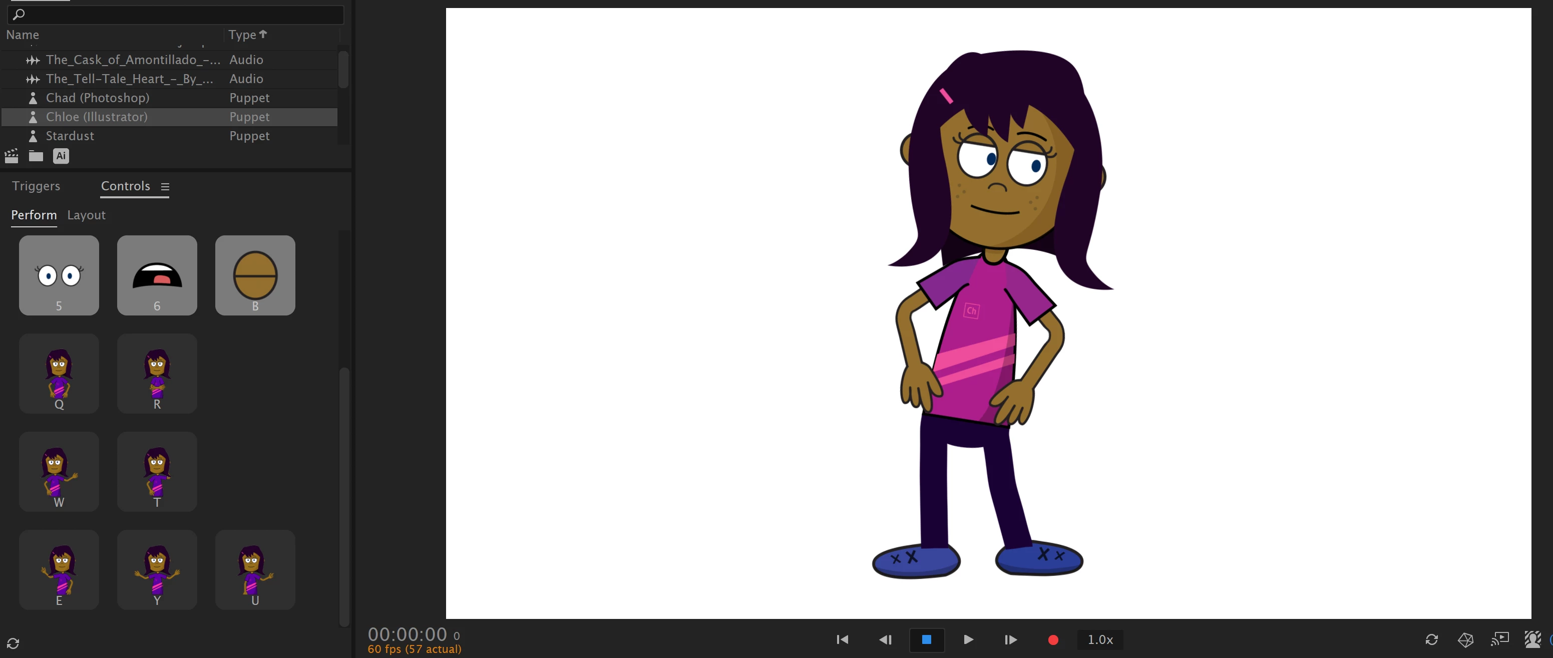
Task: Go to the start of the scene
Action: (842, 639)
